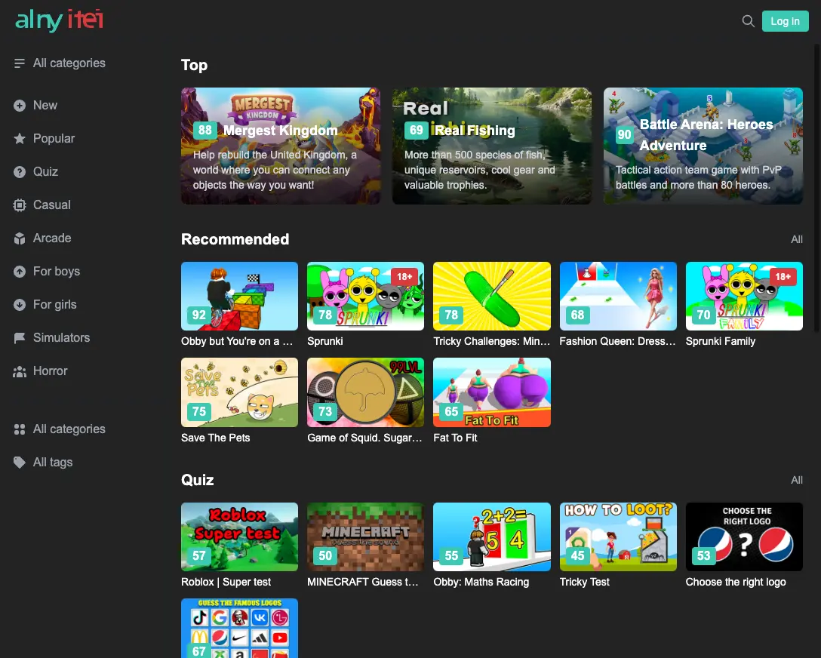
Task: Click the Log in button
Action: (785, 21)
